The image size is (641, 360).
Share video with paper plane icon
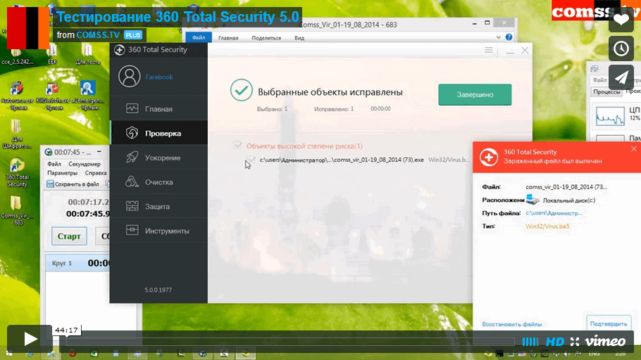pos(621,77)
